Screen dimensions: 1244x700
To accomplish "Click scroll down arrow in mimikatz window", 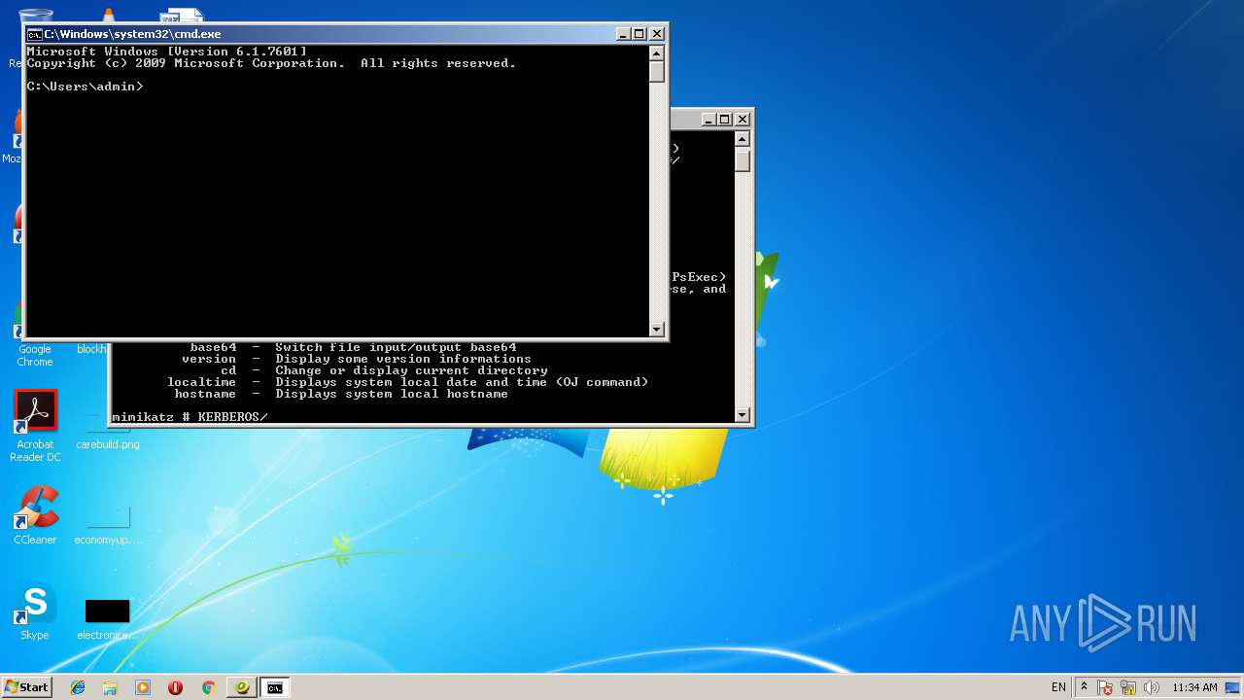I will pyautogui.click(x=743, y=415).
